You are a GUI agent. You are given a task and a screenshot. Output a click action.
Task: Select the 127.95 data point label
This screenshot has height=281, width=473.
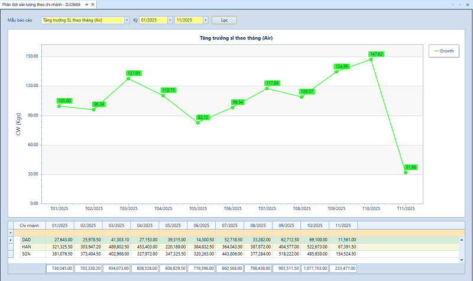tap(134, 73)
